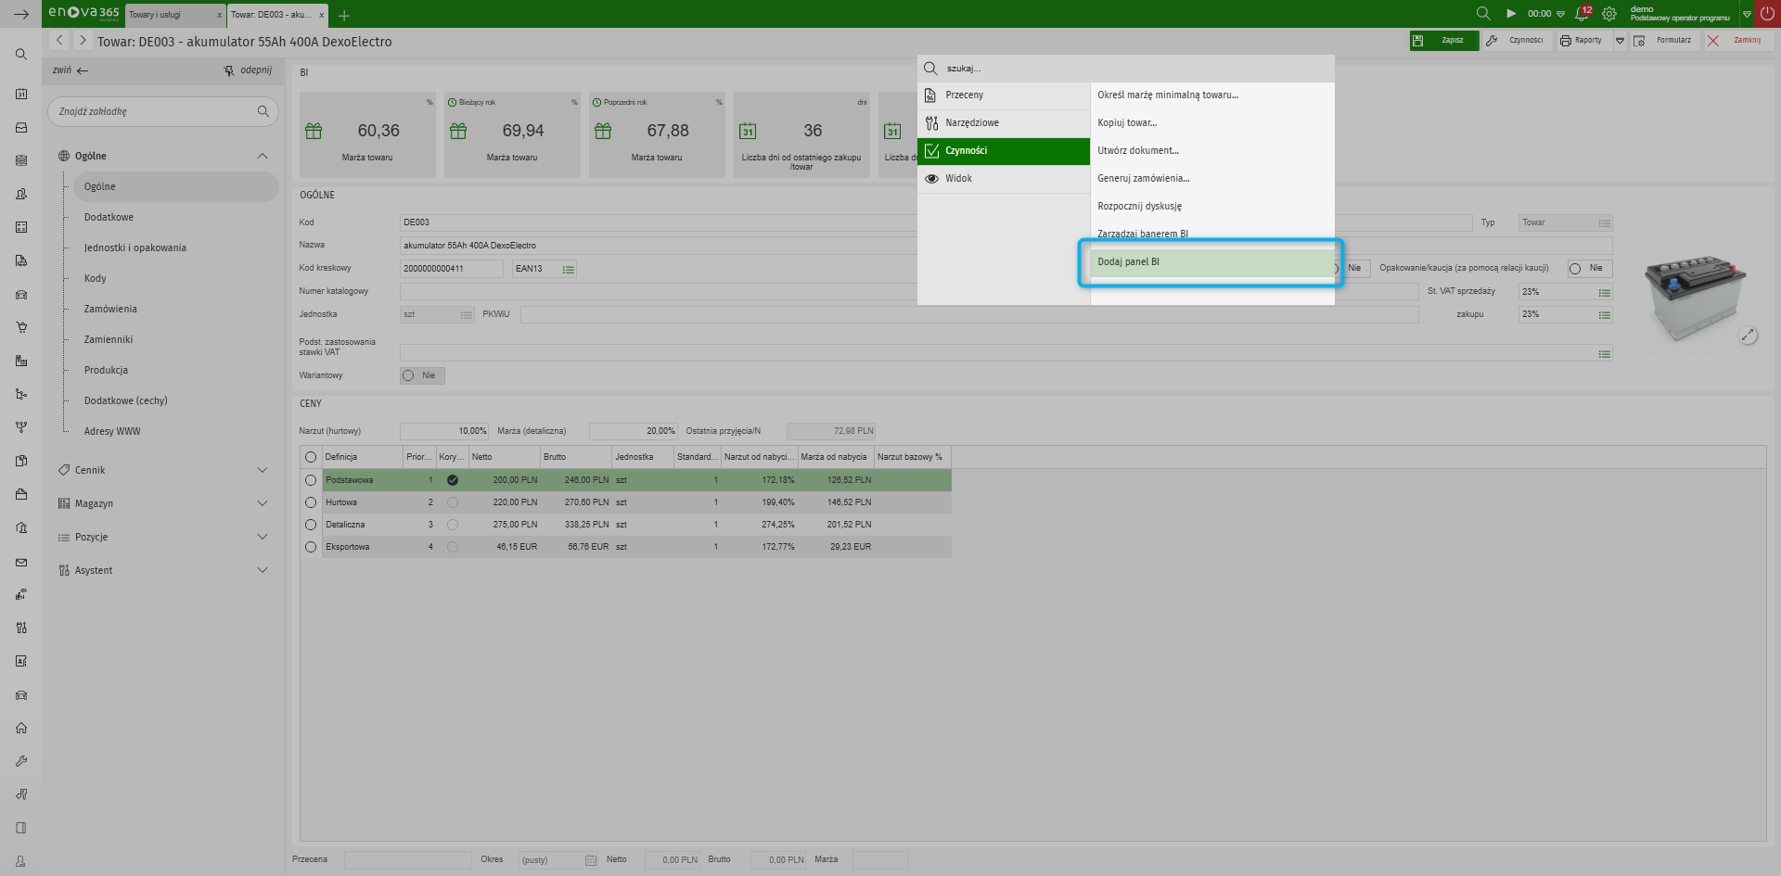Go to previous record arrow
Image resolution: width=1781 pixels, height=876 pixels.
[59, 41]
